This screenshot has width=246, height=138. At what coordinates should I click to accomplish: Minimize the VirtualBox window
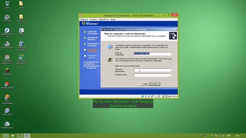coord(165,15)
